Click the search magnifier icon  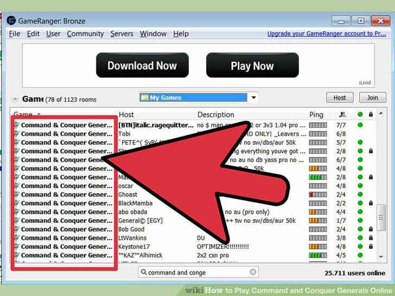[144, 272]
